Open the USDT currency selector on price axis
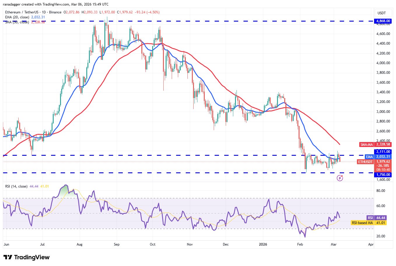The image size is (396, 266). (381, 13)
